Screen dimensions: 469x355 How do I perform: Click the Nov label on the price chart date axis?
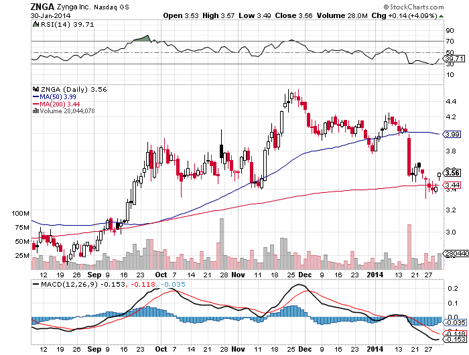(x=239, y=275)
